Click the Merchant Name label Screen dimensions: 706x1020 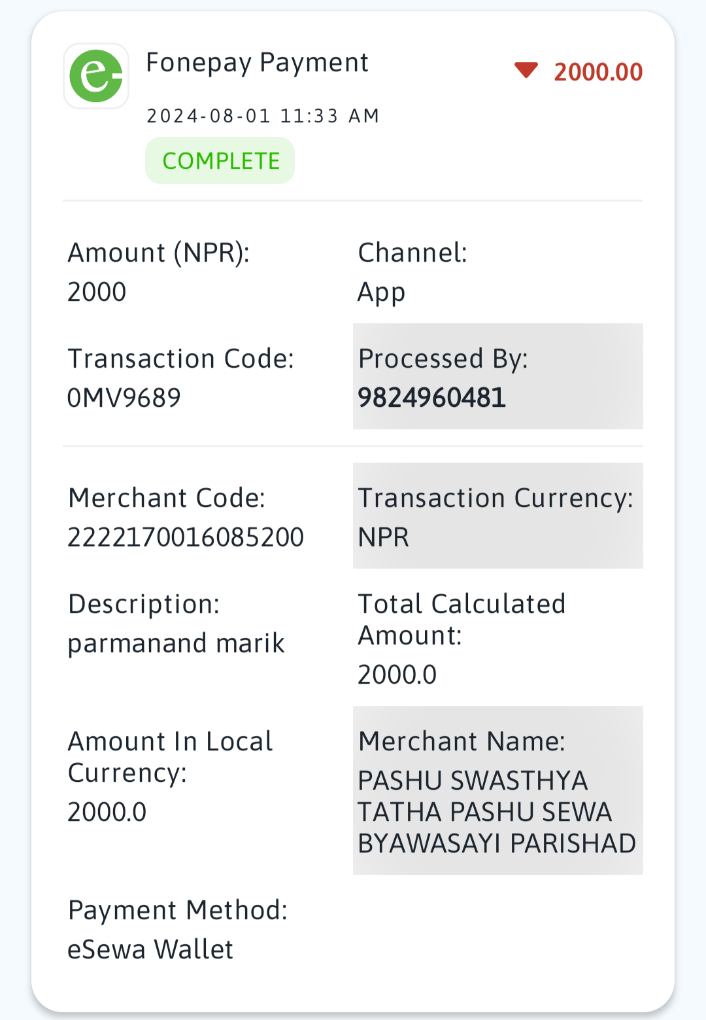(x=462, y=741)
